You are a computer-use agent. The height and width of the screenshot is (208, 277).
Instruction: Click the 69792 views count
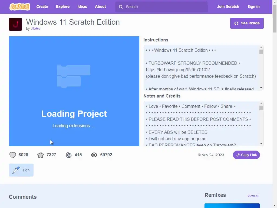106,155
